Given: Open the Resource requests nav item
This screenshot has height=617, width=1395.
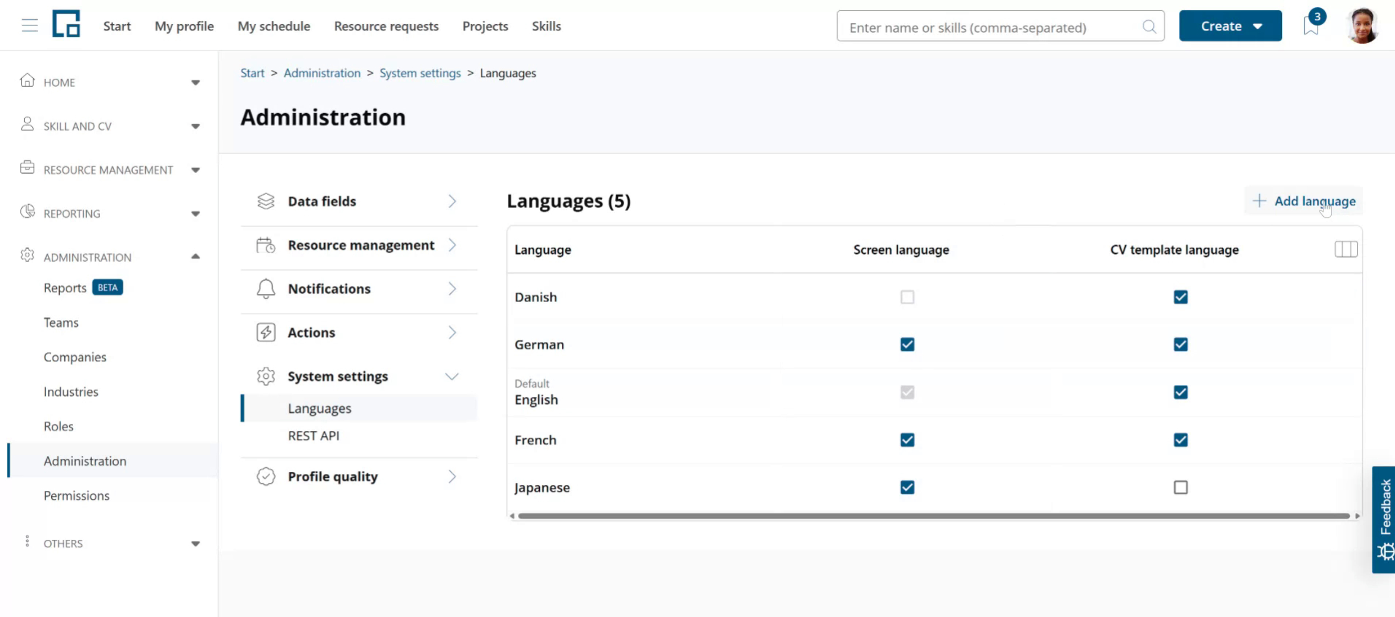Looking at the screenshot, I should point(386,26).
